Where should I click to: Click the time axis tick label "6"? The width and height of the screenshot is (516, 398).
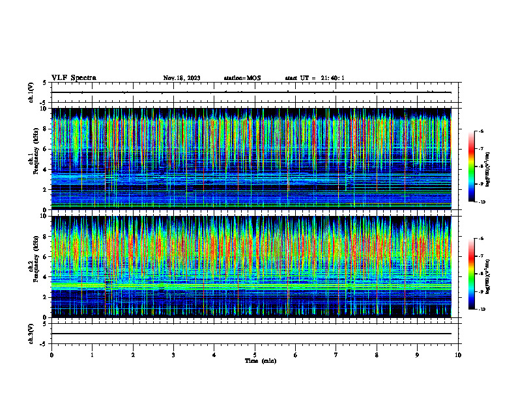tap(296, 355)
